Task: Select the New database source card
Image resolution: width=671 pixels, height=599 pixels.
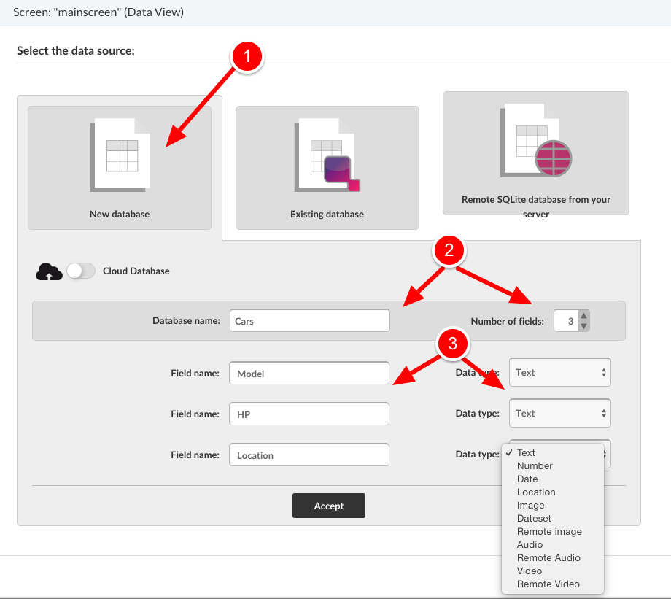Action: (120, 167)
